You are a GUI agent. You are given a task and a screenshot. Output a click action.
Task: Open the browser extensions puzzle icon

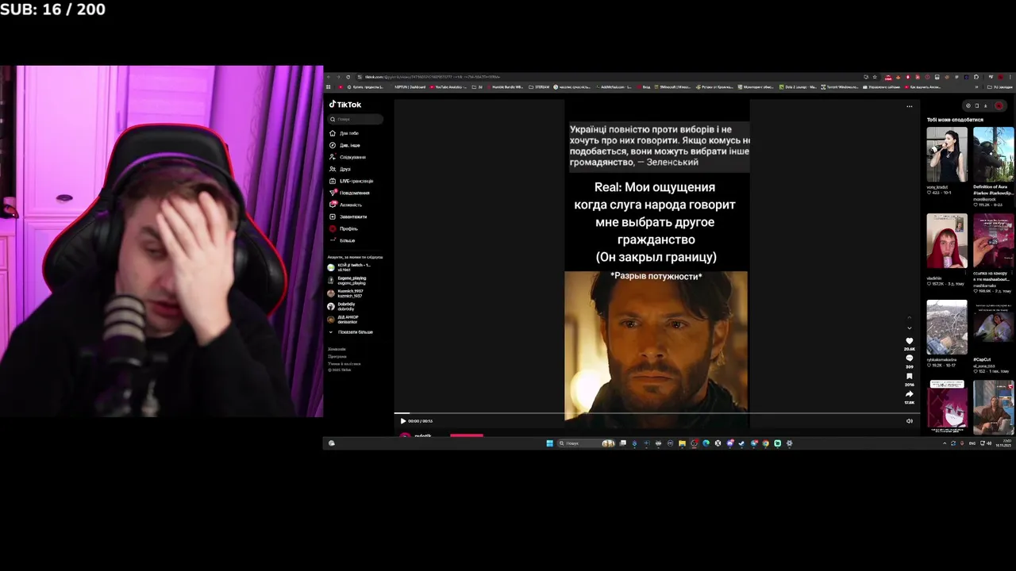pos(976,77)
